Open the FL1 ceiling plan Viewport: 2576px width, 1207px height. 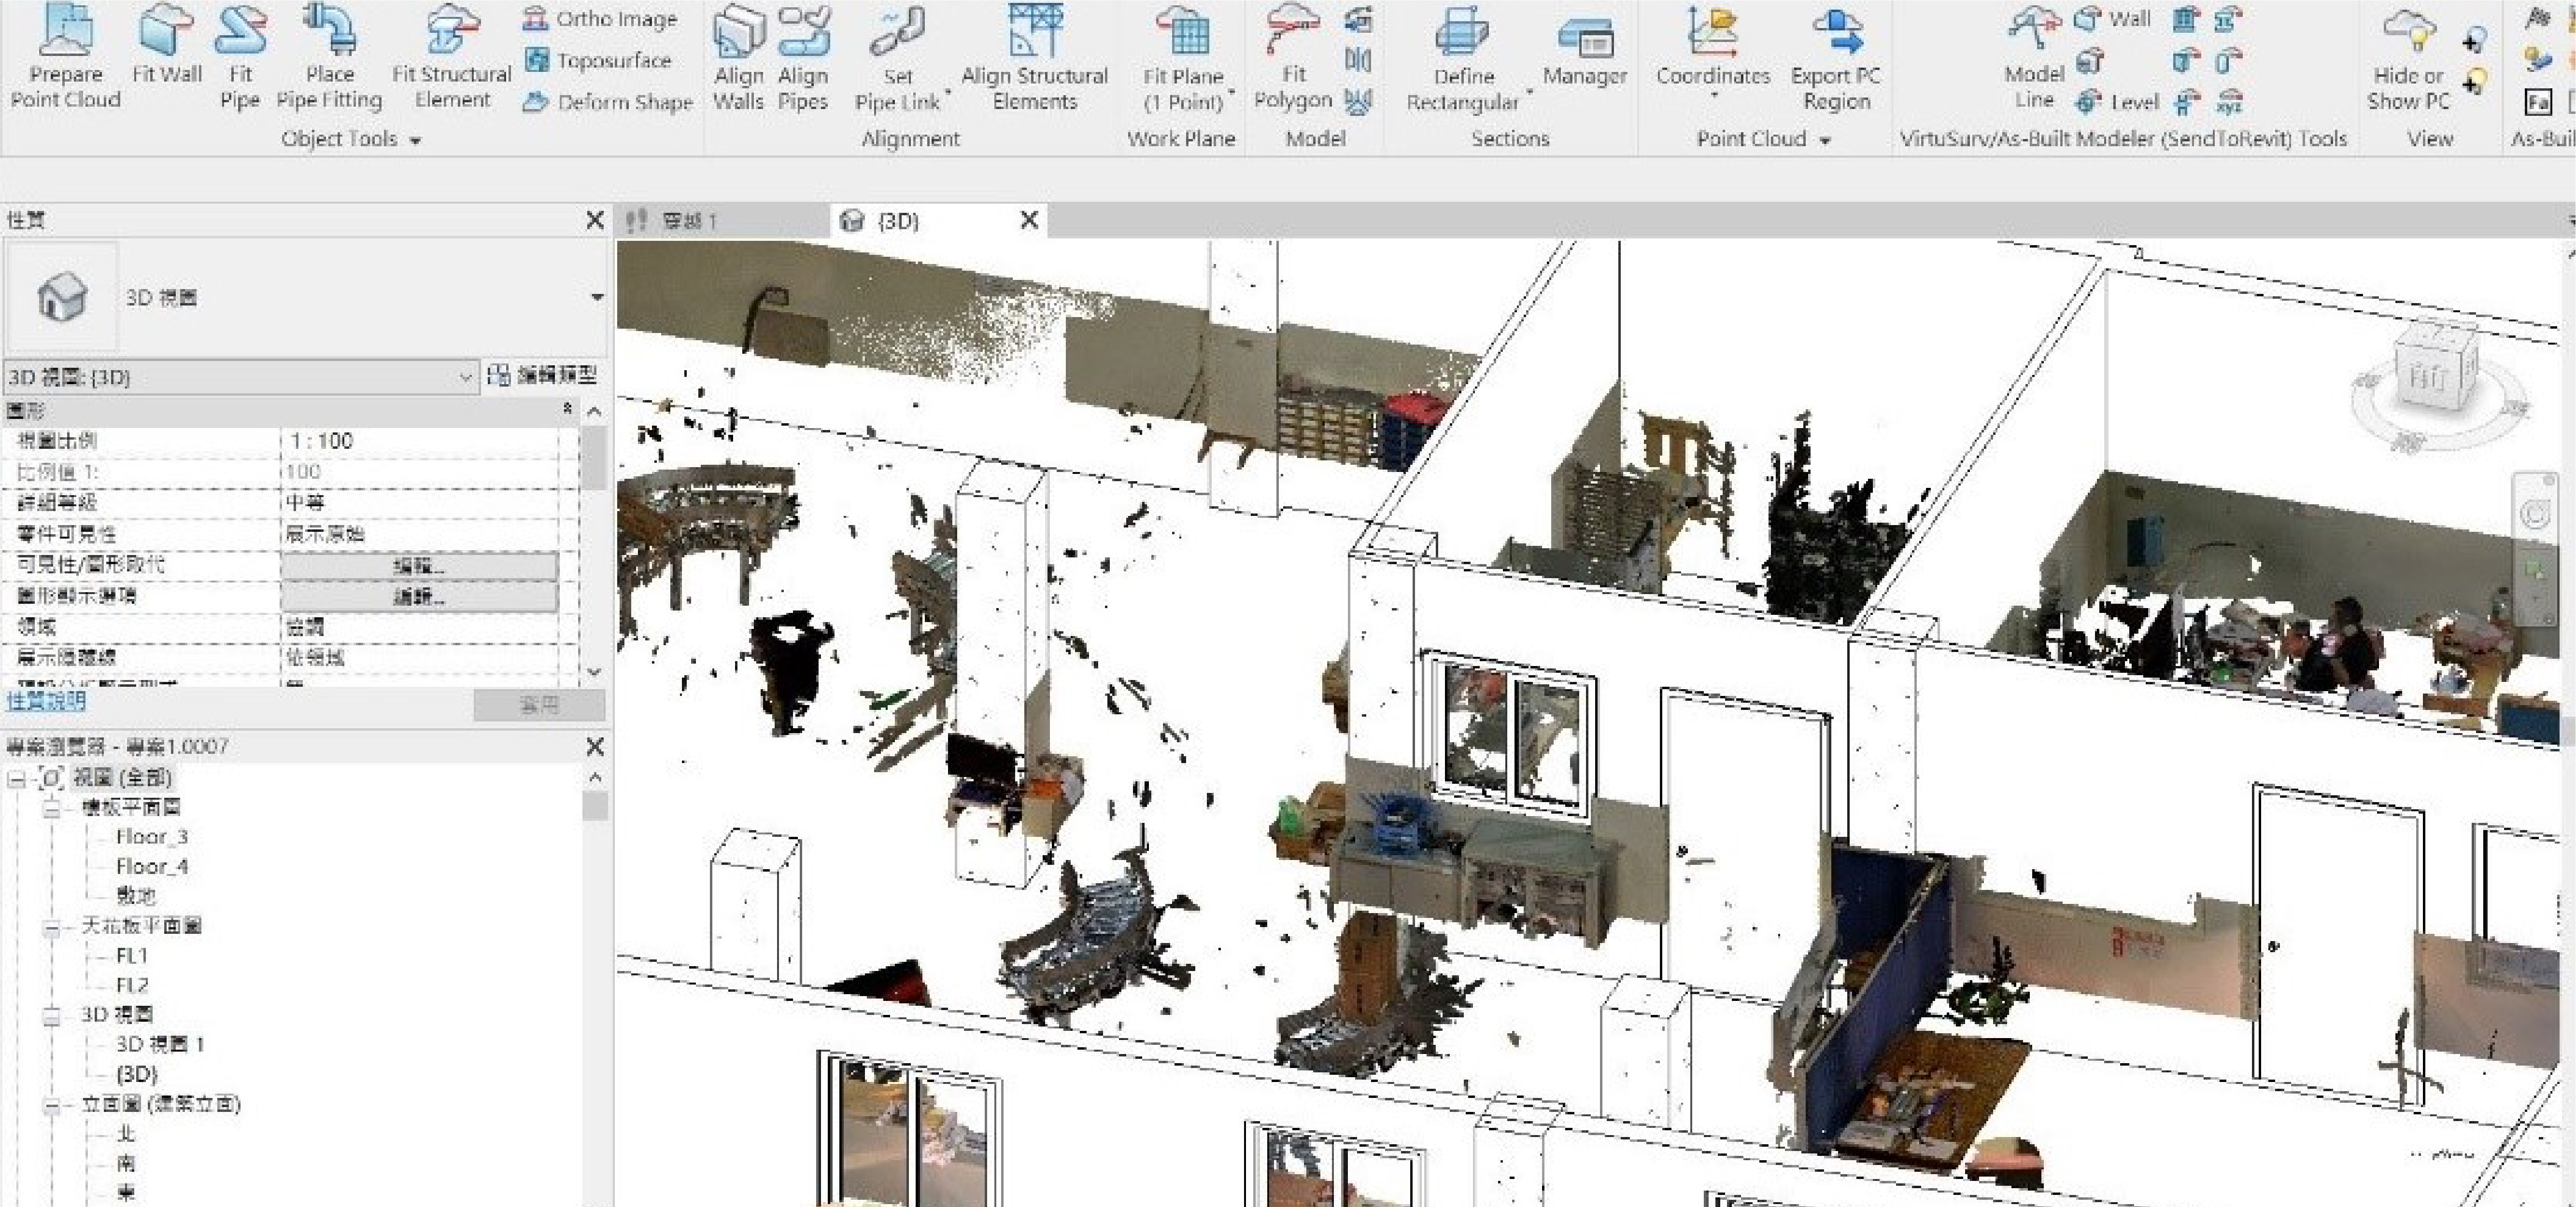(x=132, y=956)
